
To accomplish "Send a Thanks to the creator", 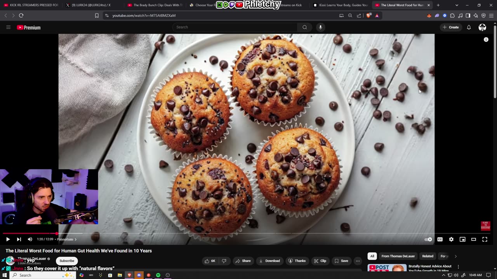I will [297, 261].
